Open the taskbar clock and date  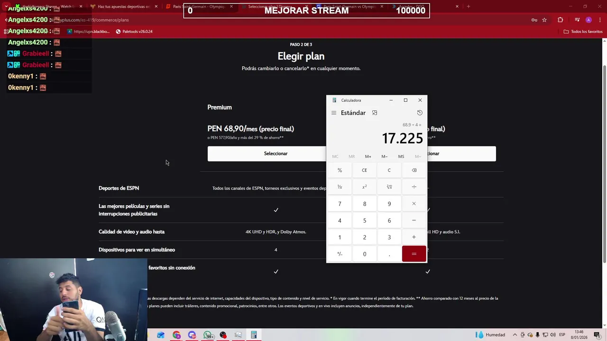pos(579,335)
